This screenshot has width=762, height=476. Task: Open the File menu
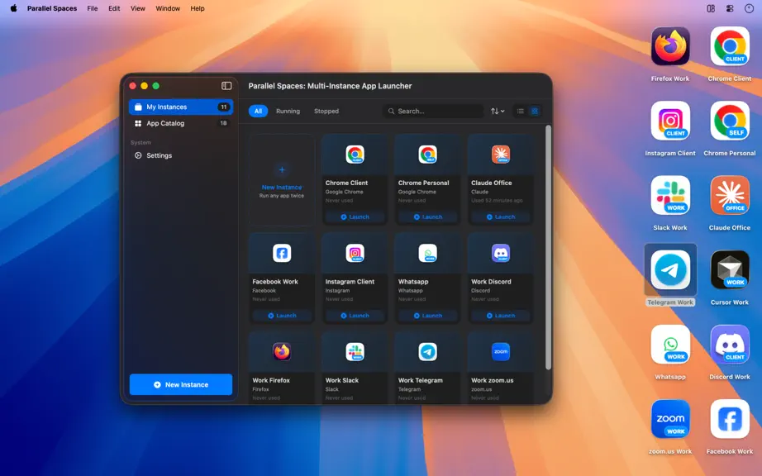tap(93, 8)
